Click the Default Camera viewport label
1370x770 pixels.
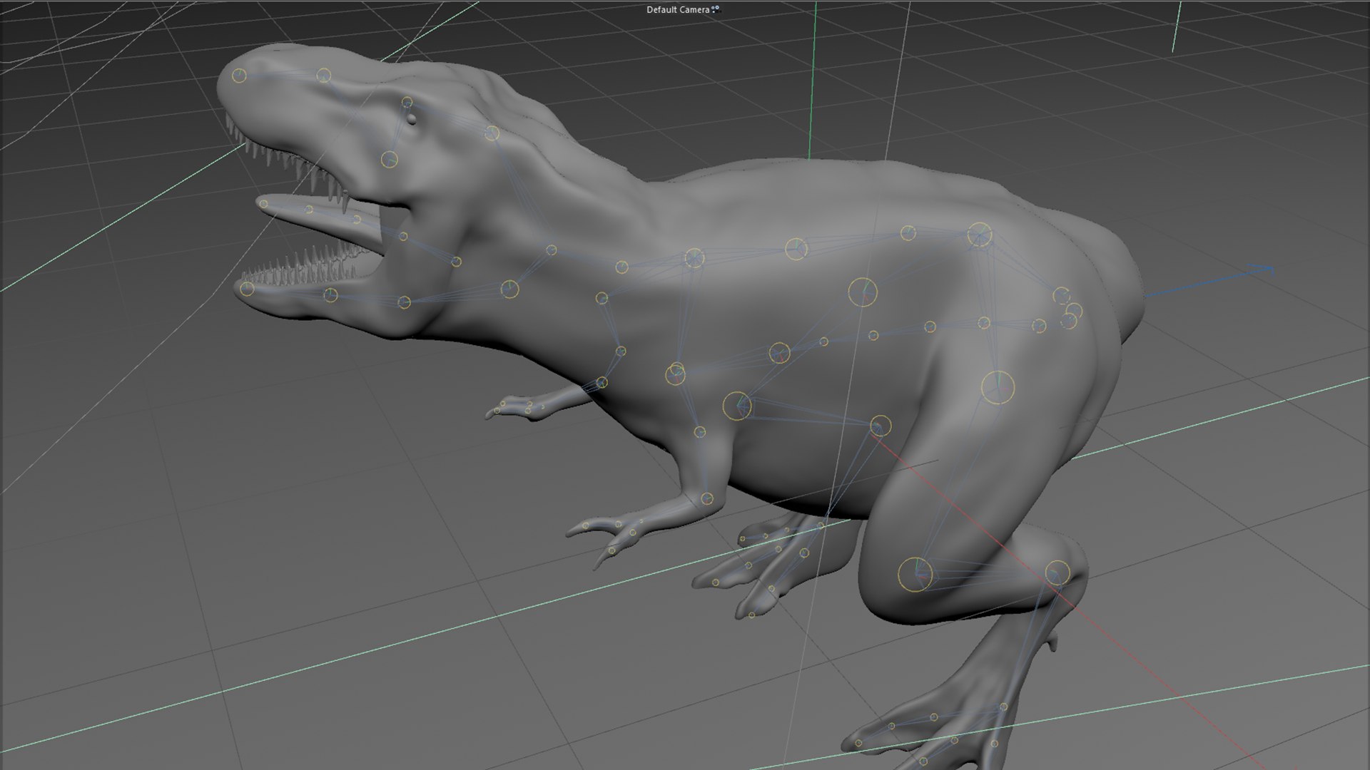(x=678, y=10)
